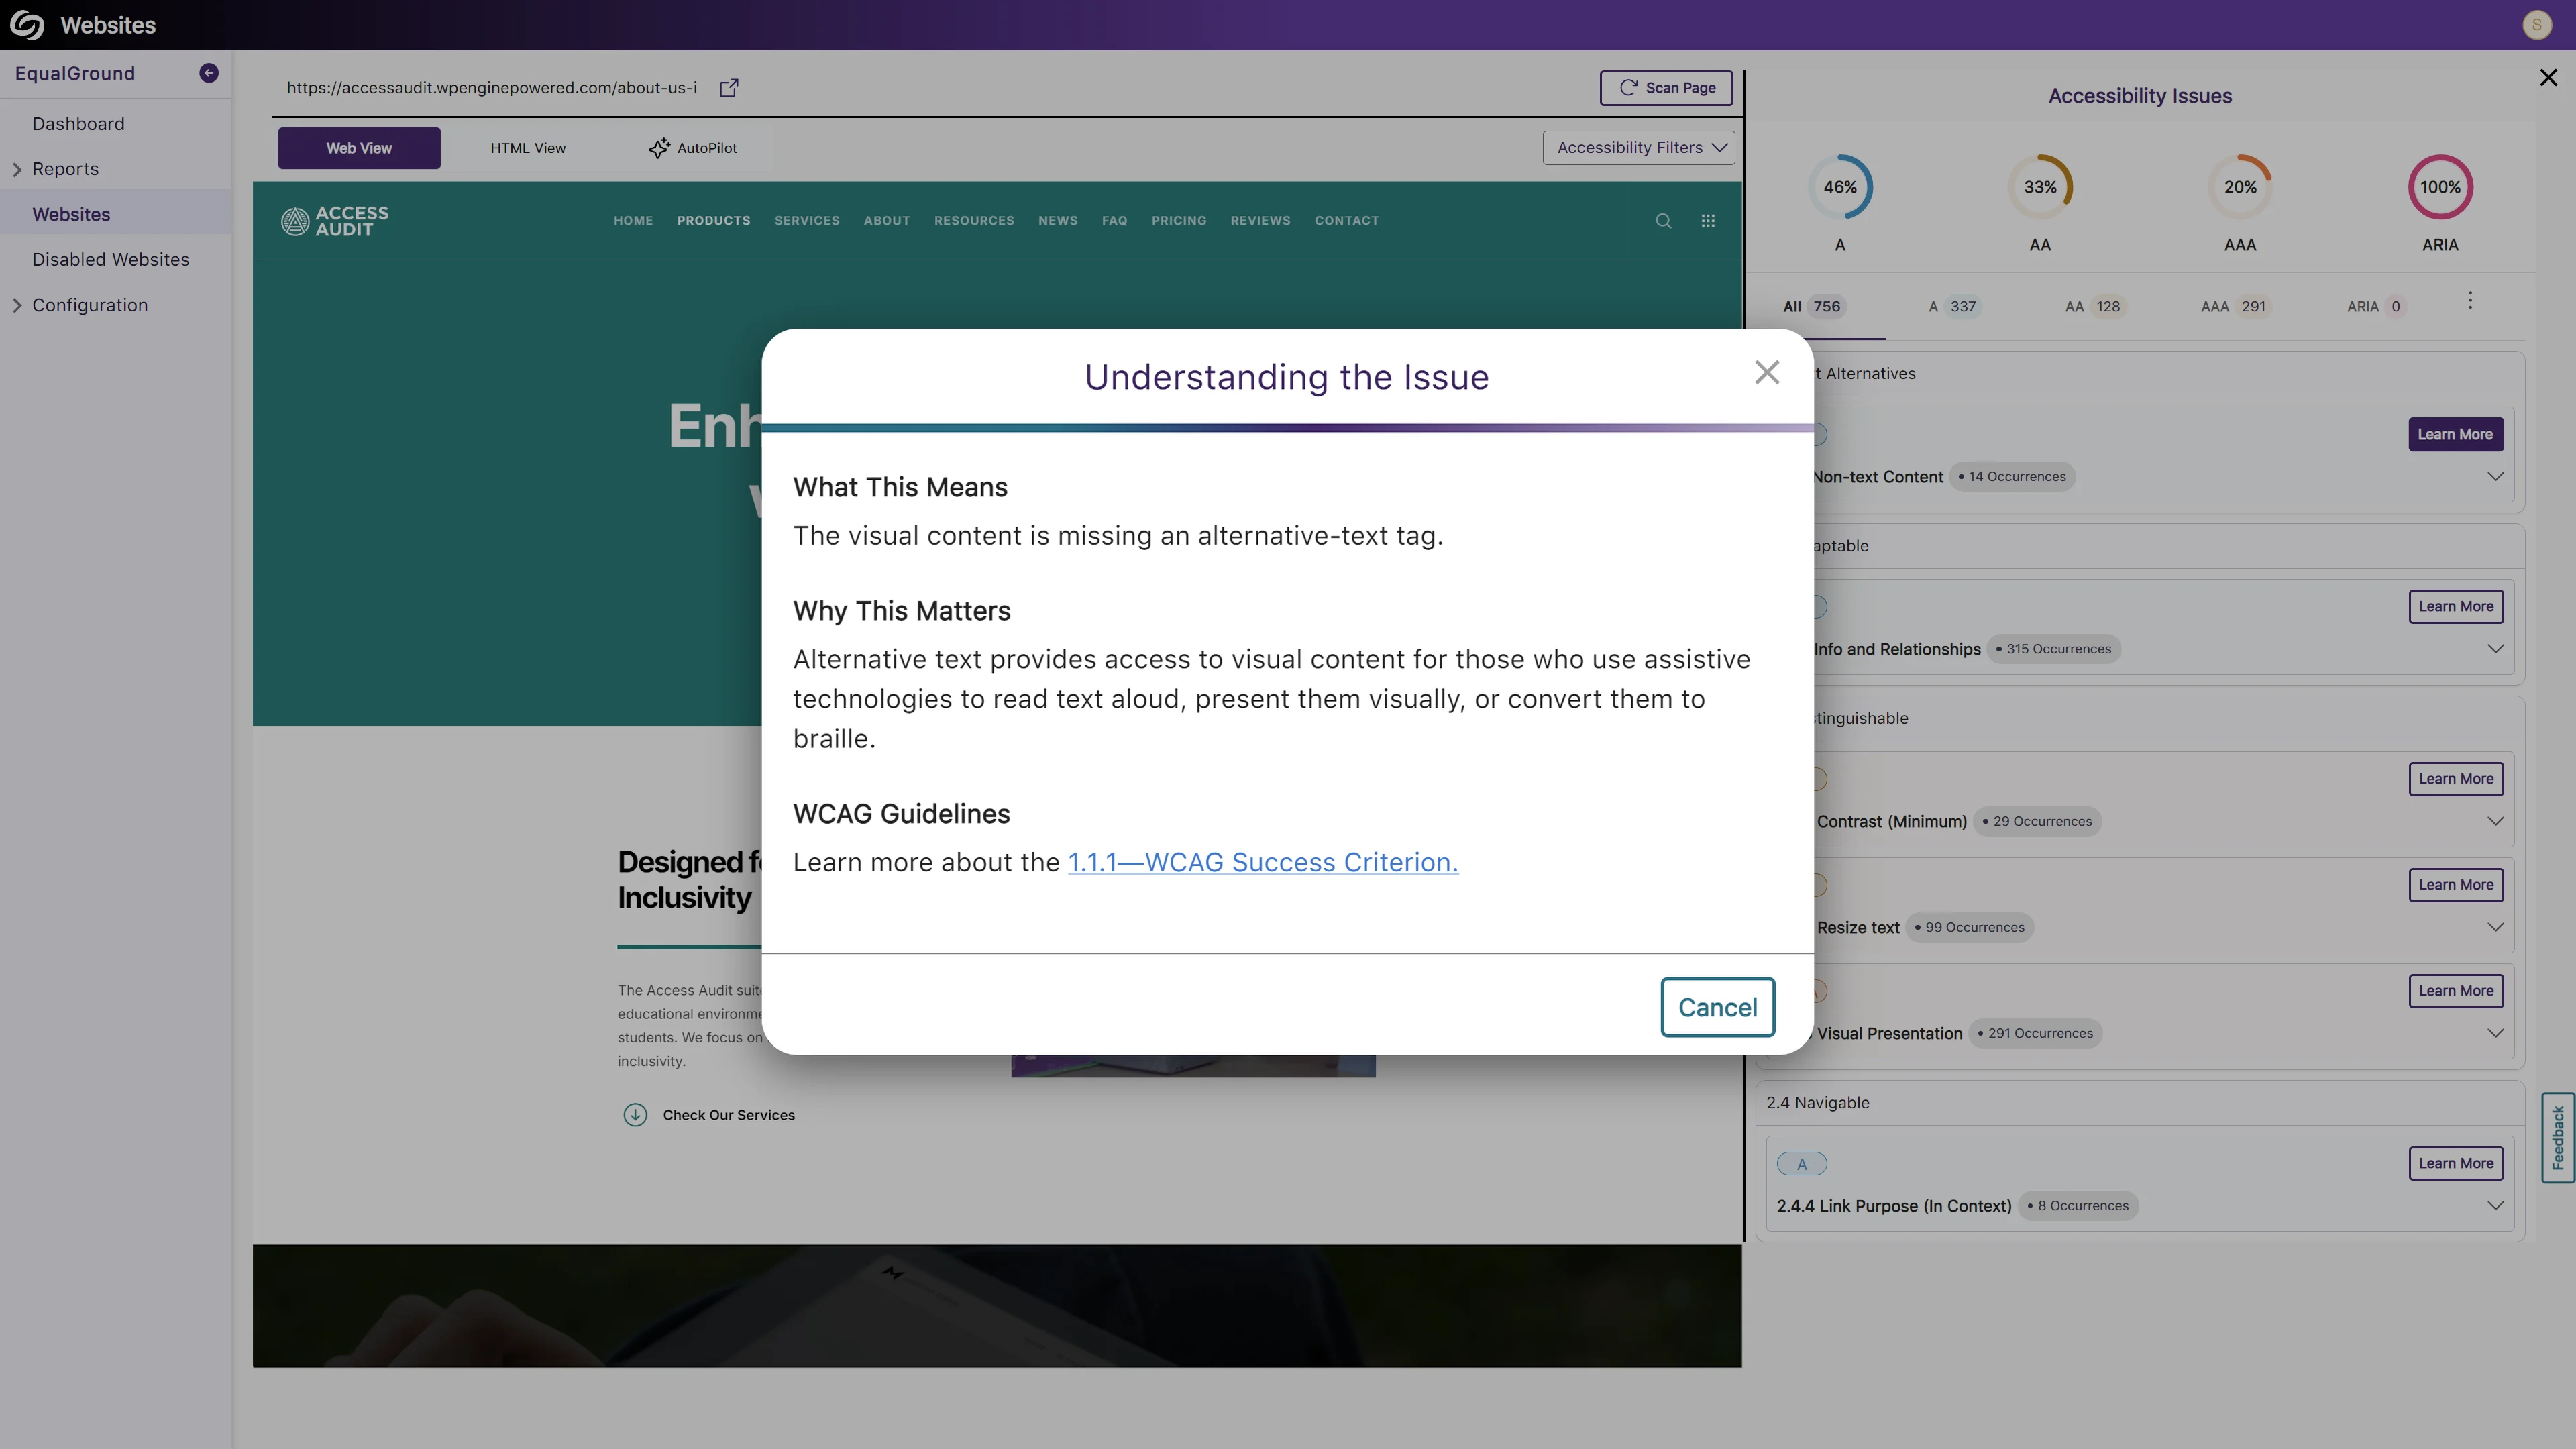Image resolution: width=2576 pixels, height=1449 pixels.
Task: Expand the Info and Relationships issue row
Action: click(2495, 649)
